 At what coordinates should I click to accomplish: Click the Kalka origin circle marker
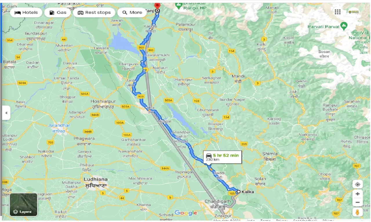click(238, 191)
